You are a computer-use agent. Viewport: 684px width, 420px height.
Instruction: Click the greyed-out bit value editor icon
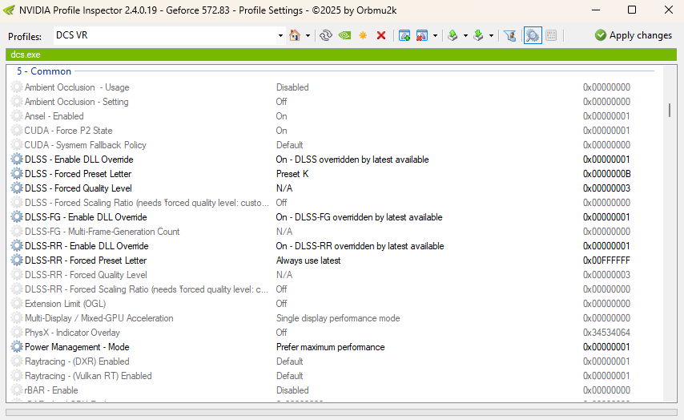pyautogui.click(x=551, y=35)
